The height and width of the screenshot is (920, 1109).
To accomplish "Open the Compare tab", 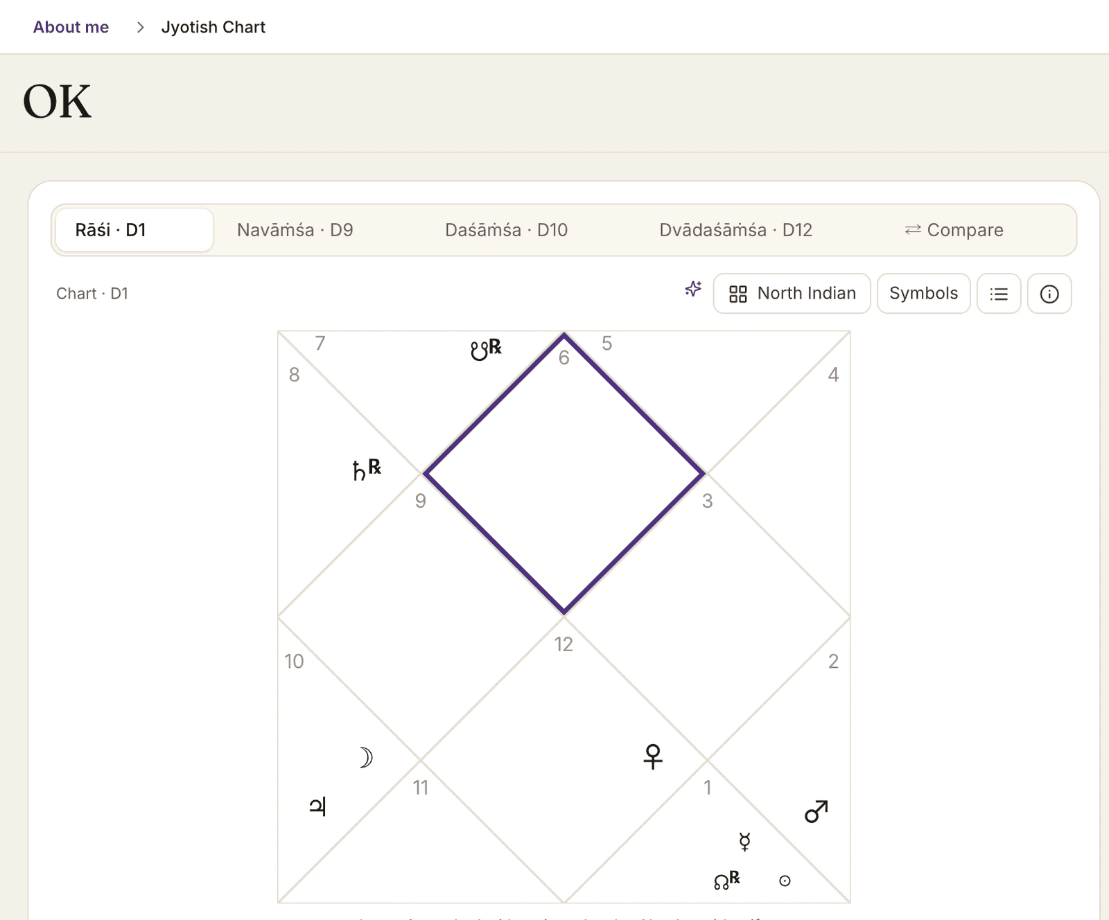I will point(954,230).
